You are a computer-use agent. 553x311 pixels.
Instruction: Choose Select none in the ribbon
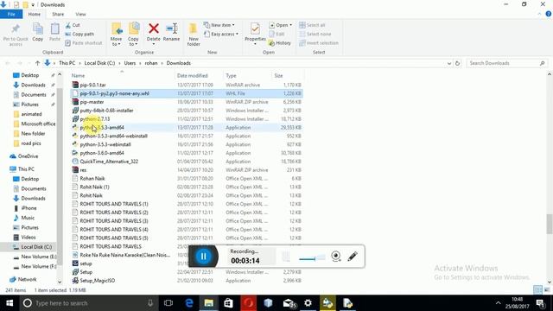315,34
